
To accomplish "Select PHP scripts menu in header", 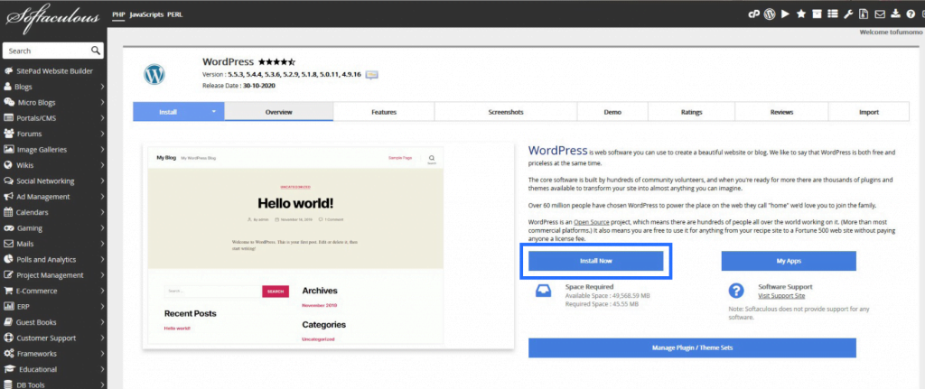I will [x=118, y=14].
